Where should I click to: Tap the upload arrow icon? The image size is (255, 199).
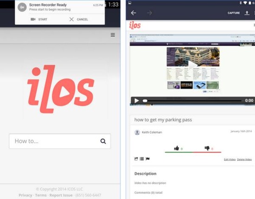[x=247, y=13]
